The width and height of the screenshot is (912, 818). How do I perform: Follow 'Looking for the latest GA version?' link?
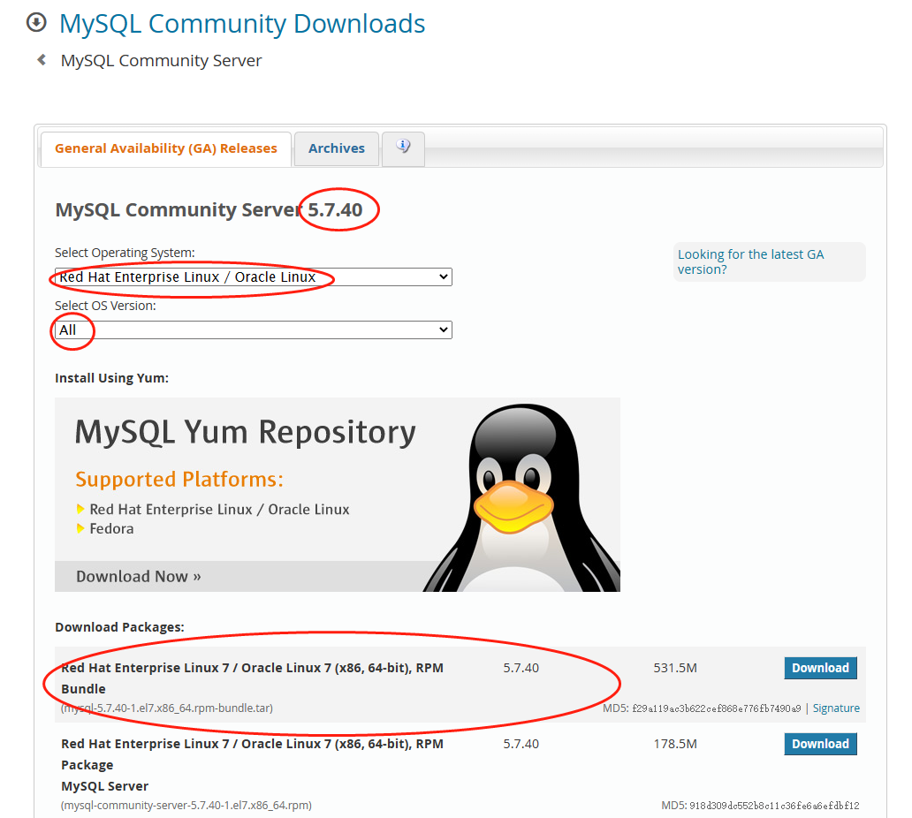[750, 261]
